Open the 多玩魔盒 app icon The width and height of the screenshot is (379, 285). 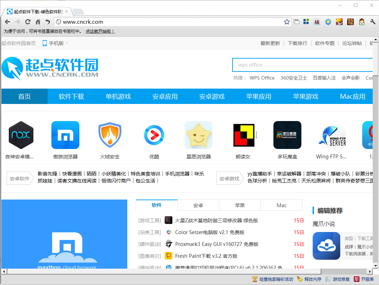[x=287, y=135]
